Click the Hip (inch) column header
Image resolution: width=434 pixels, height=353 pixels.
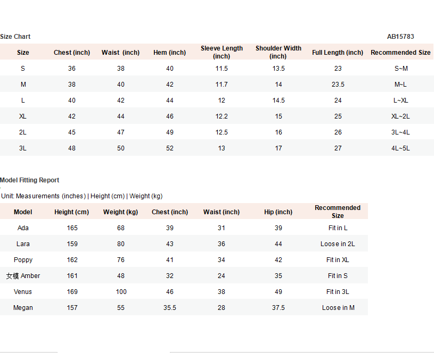coord(278,212)
